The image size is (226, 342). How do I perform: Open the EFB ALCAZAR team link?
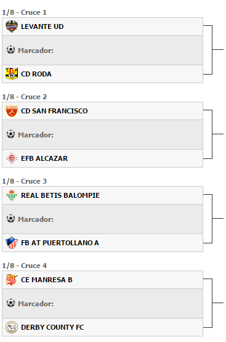click(44, 158)
